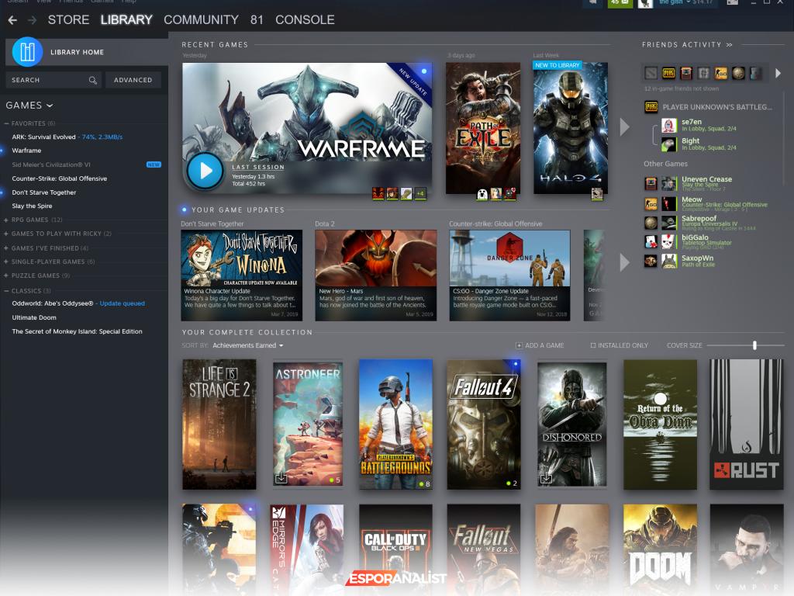794x596 pixels.
Task: Adjust the Cover Size slider
Action: [754, 345]
